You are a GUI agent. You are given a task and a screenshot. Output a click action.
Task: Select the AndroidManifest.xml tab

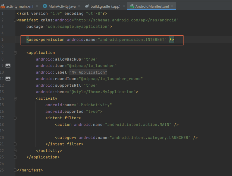(x=152, y=6)
